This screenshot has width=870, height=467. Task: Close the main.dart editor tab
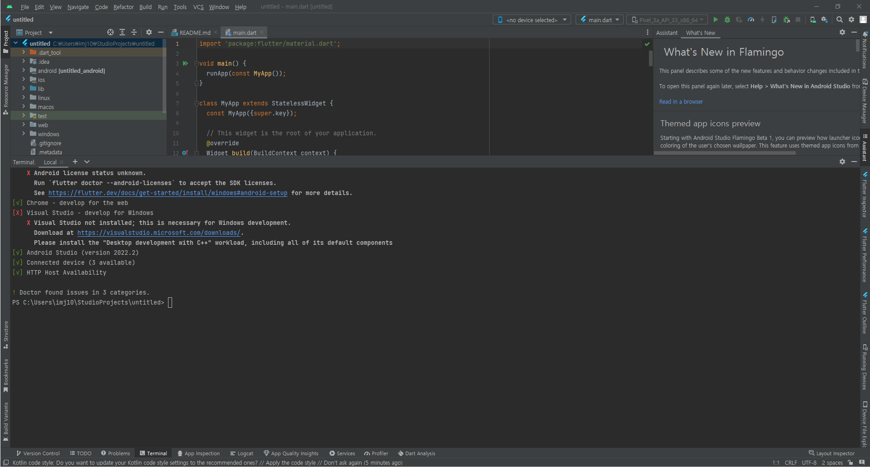click(262, 32)
